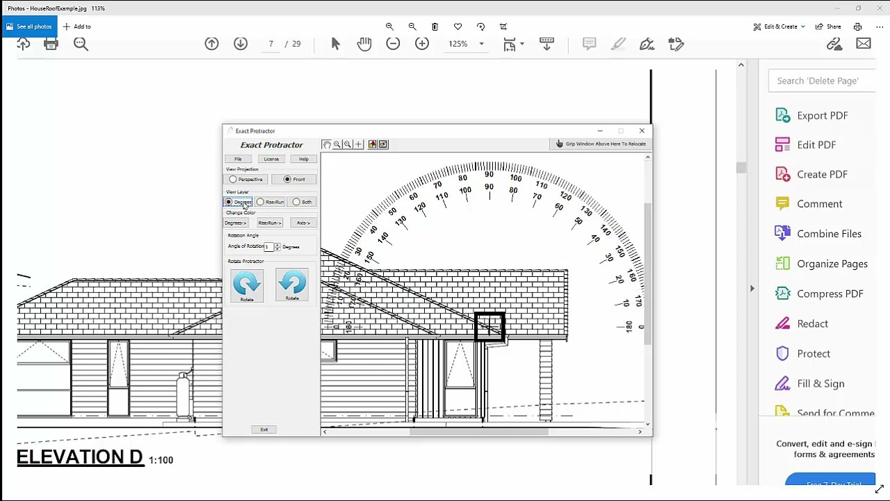This screenshot has width=890, height=501.
Task: Open the fit page options dropdown arrow
Action: pos(521,44)
